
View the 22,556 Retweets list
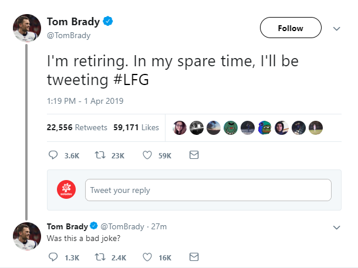(77, 127)
